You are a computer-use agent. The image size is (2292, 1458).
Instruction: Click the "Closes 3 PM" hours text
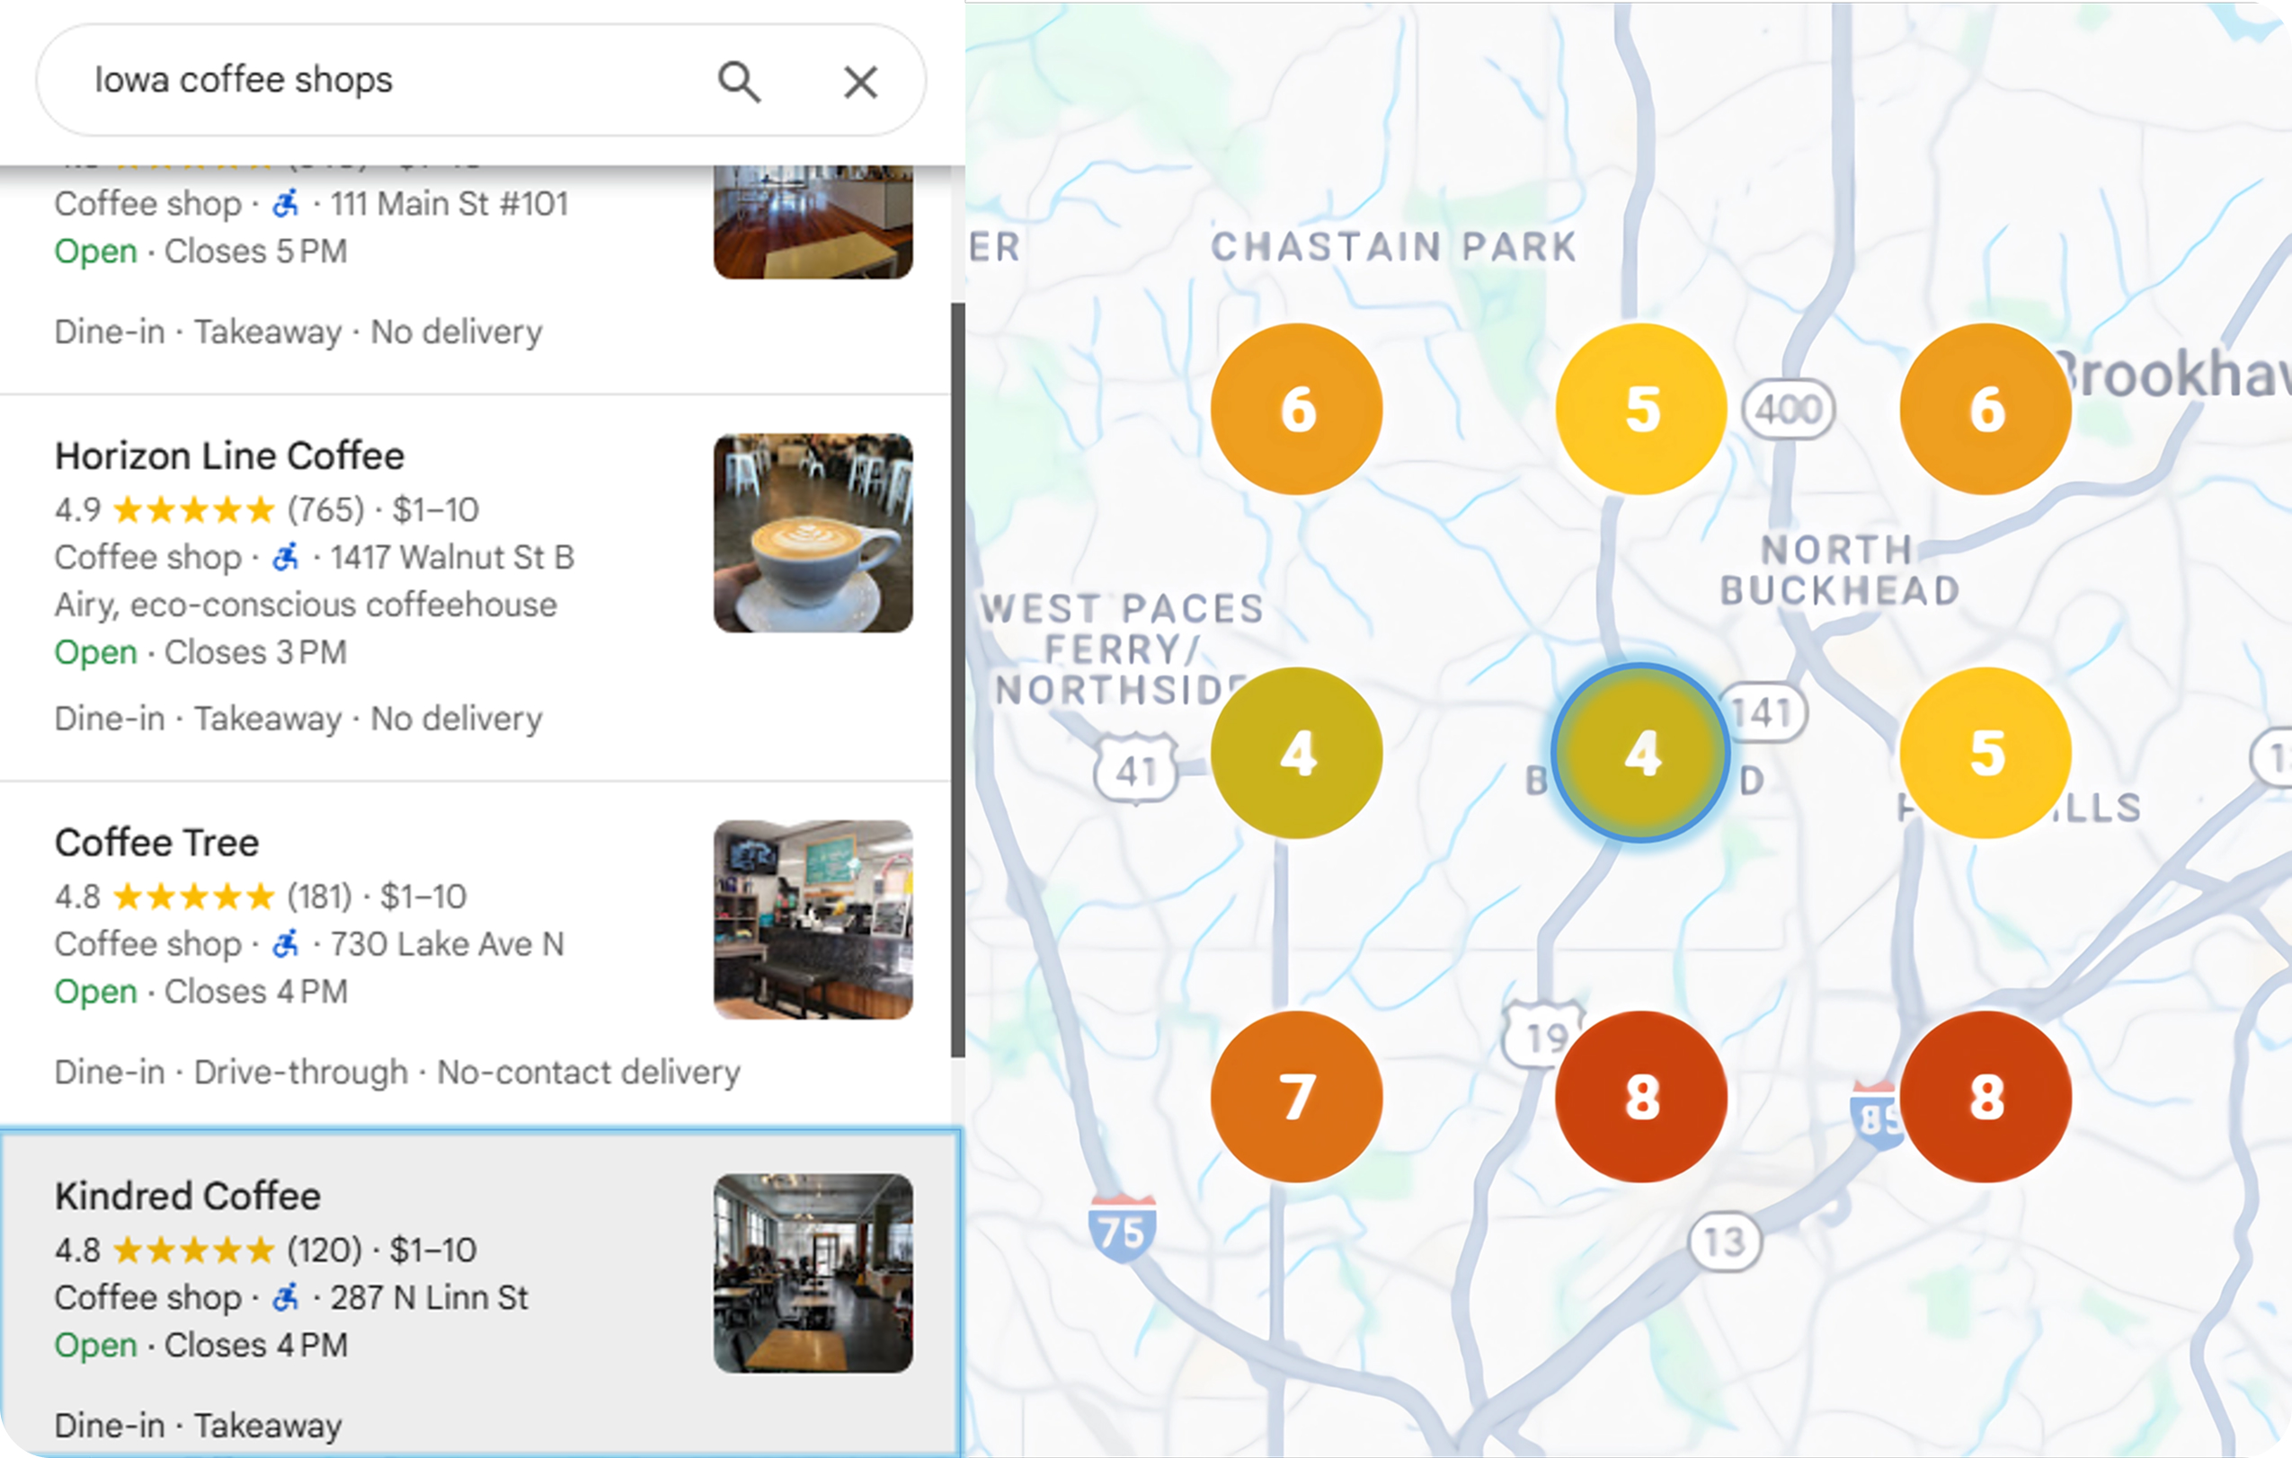(x=256, y=653)
